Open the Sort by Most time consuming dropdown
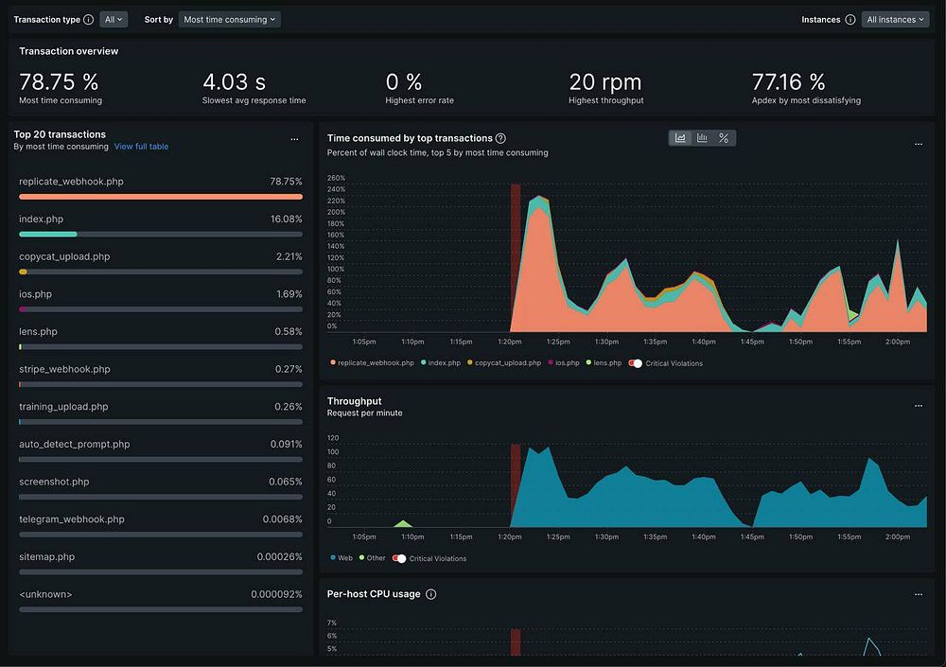The image size is (946, 667). [x=229, y=19]
